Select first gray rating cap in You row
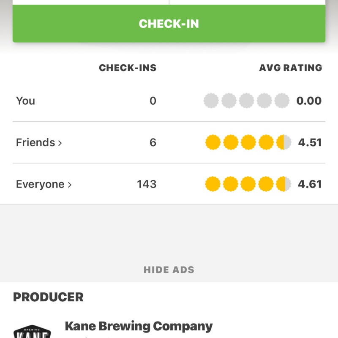Image resolution: width=338 pixels, height=338 pixels. (x=211, y=101)
